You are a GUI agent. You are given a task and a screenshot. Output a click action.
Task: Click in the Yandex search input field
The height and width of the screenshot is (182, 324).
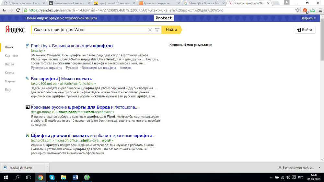tap(89, 30)
